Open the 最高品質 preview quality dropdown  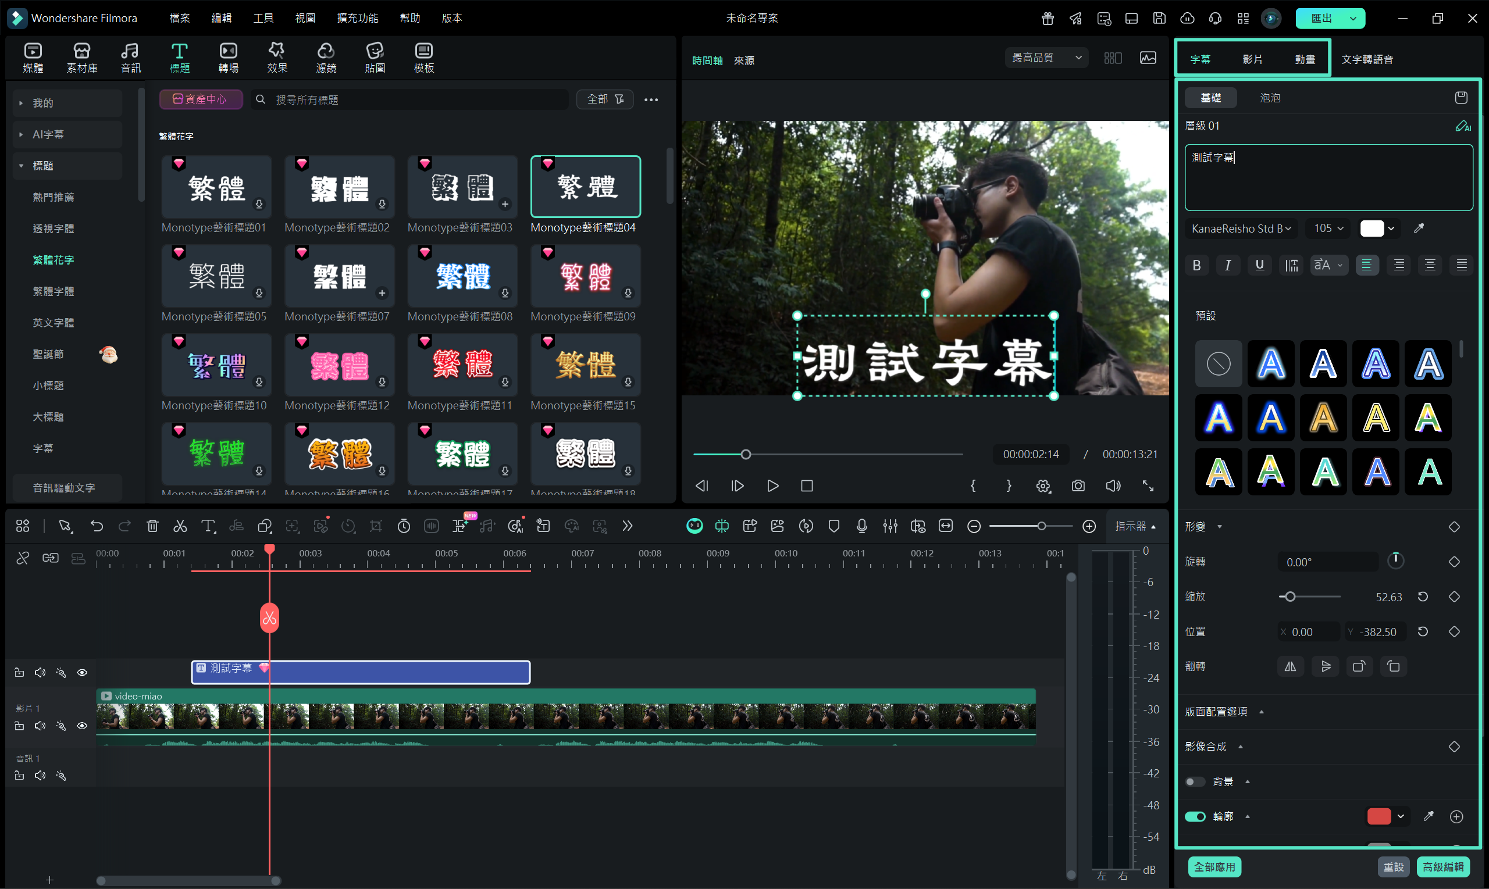pos(1046,58)
